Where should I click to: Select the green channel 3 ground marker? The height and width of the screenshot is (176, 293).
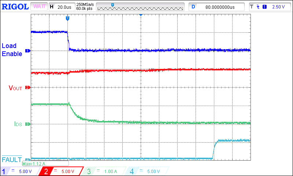[x=27, y=124]
